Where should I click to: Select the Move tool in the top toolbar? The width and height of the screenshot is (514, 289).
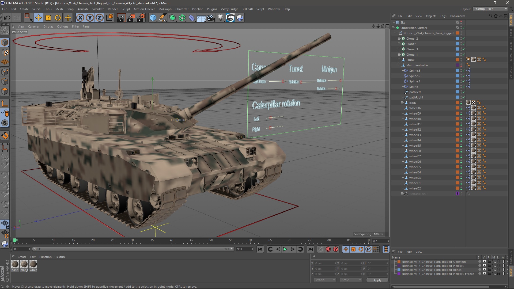click(x=38, y=18)
